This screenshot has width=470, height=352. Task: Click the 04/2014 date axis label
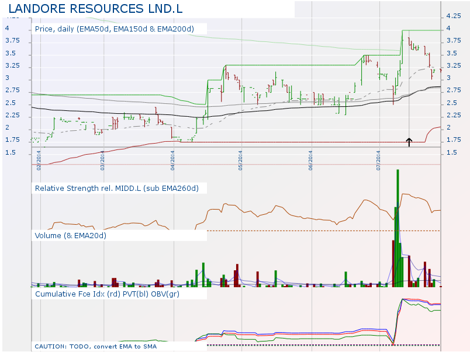coord(172,161)
